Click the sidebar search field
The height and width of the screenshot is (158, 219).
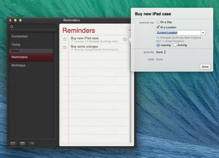click(x=33, y=27)
